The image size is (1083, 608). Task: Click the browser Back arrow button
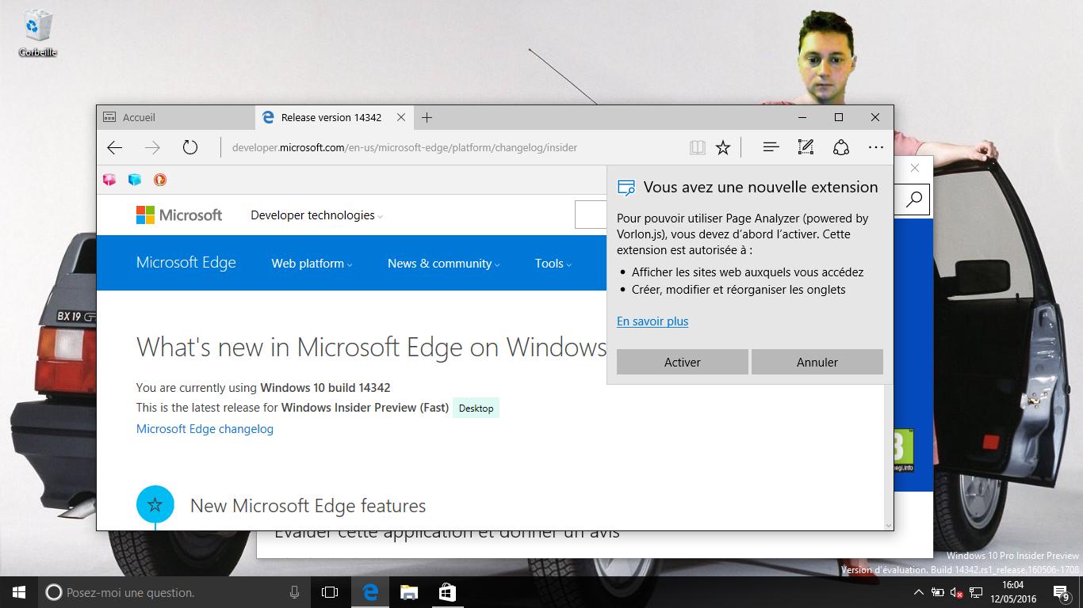(115, 147)
